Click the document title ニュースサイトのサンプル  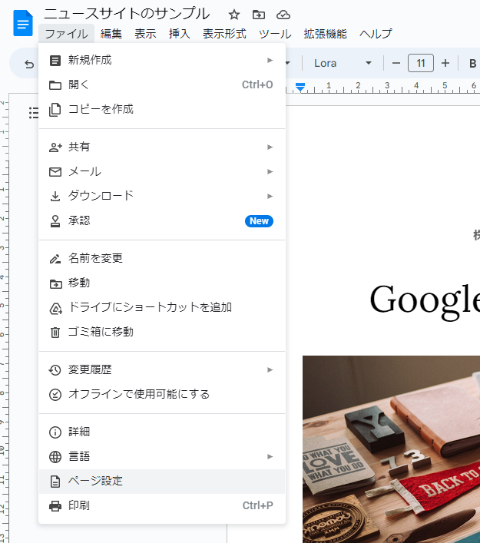pyautogui.click(x=127, y=14)
